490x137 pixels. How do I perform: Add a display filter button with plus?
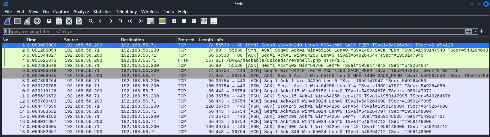pyautogui.click(x=482, y=31)
